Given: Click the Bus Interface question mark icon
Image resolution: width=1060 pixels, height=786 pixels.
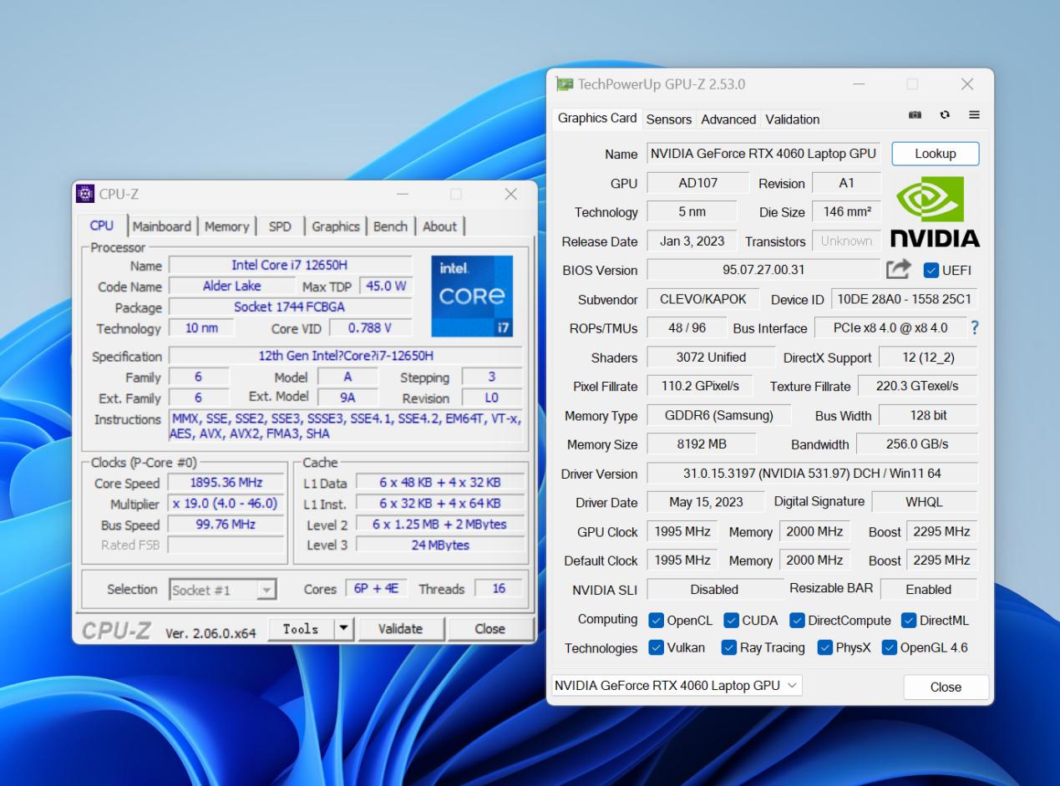Looking at the screenshot, I should pyautogui.click(x=973, y=327).
